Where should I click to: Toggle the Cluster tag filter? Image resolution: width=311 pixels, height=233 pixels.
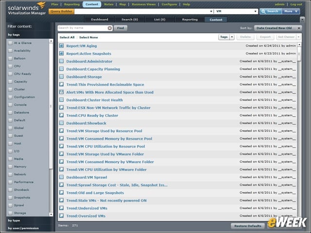[10, 89]
